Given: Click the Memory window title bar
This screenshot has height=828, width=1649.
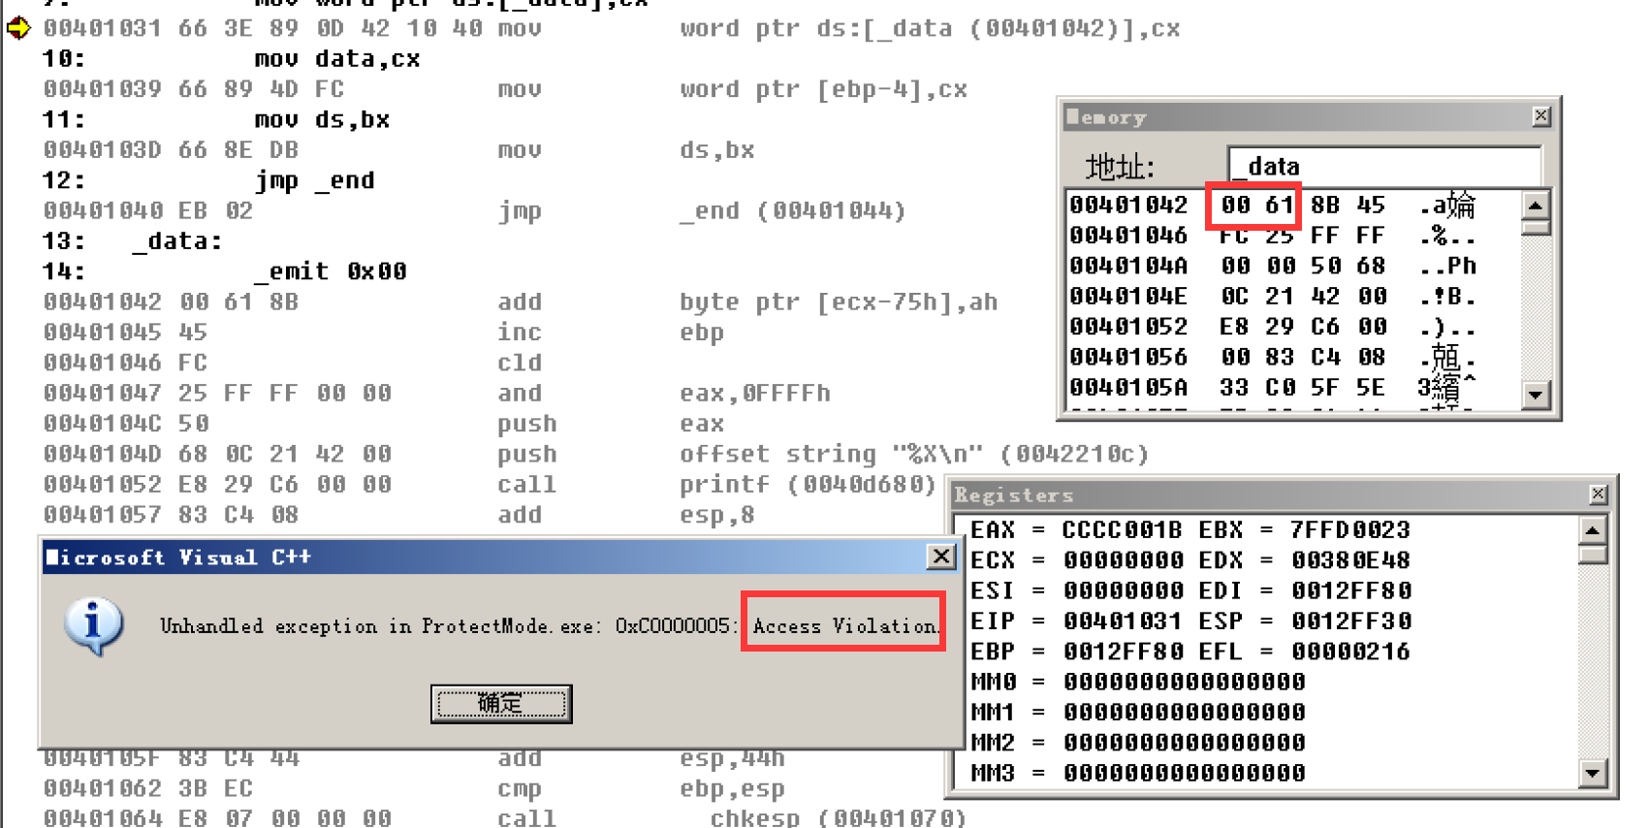Looking at the screenshot, I should click(1308, 117).
